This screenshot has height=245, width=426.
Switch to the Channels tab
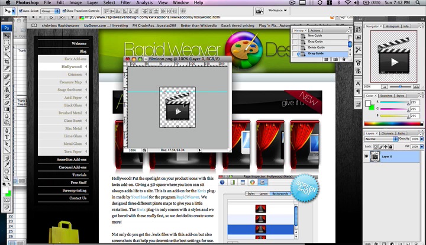point(387,133)
